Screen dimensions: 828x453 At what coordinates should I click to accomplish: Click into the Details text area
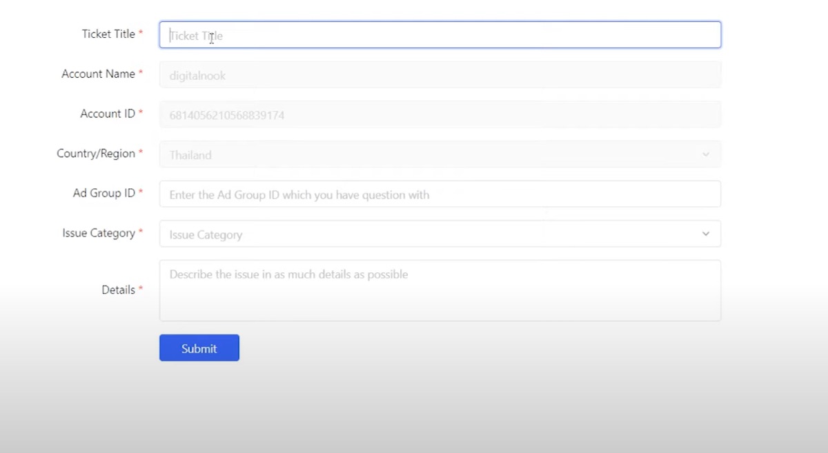click(x=440, y=290)
